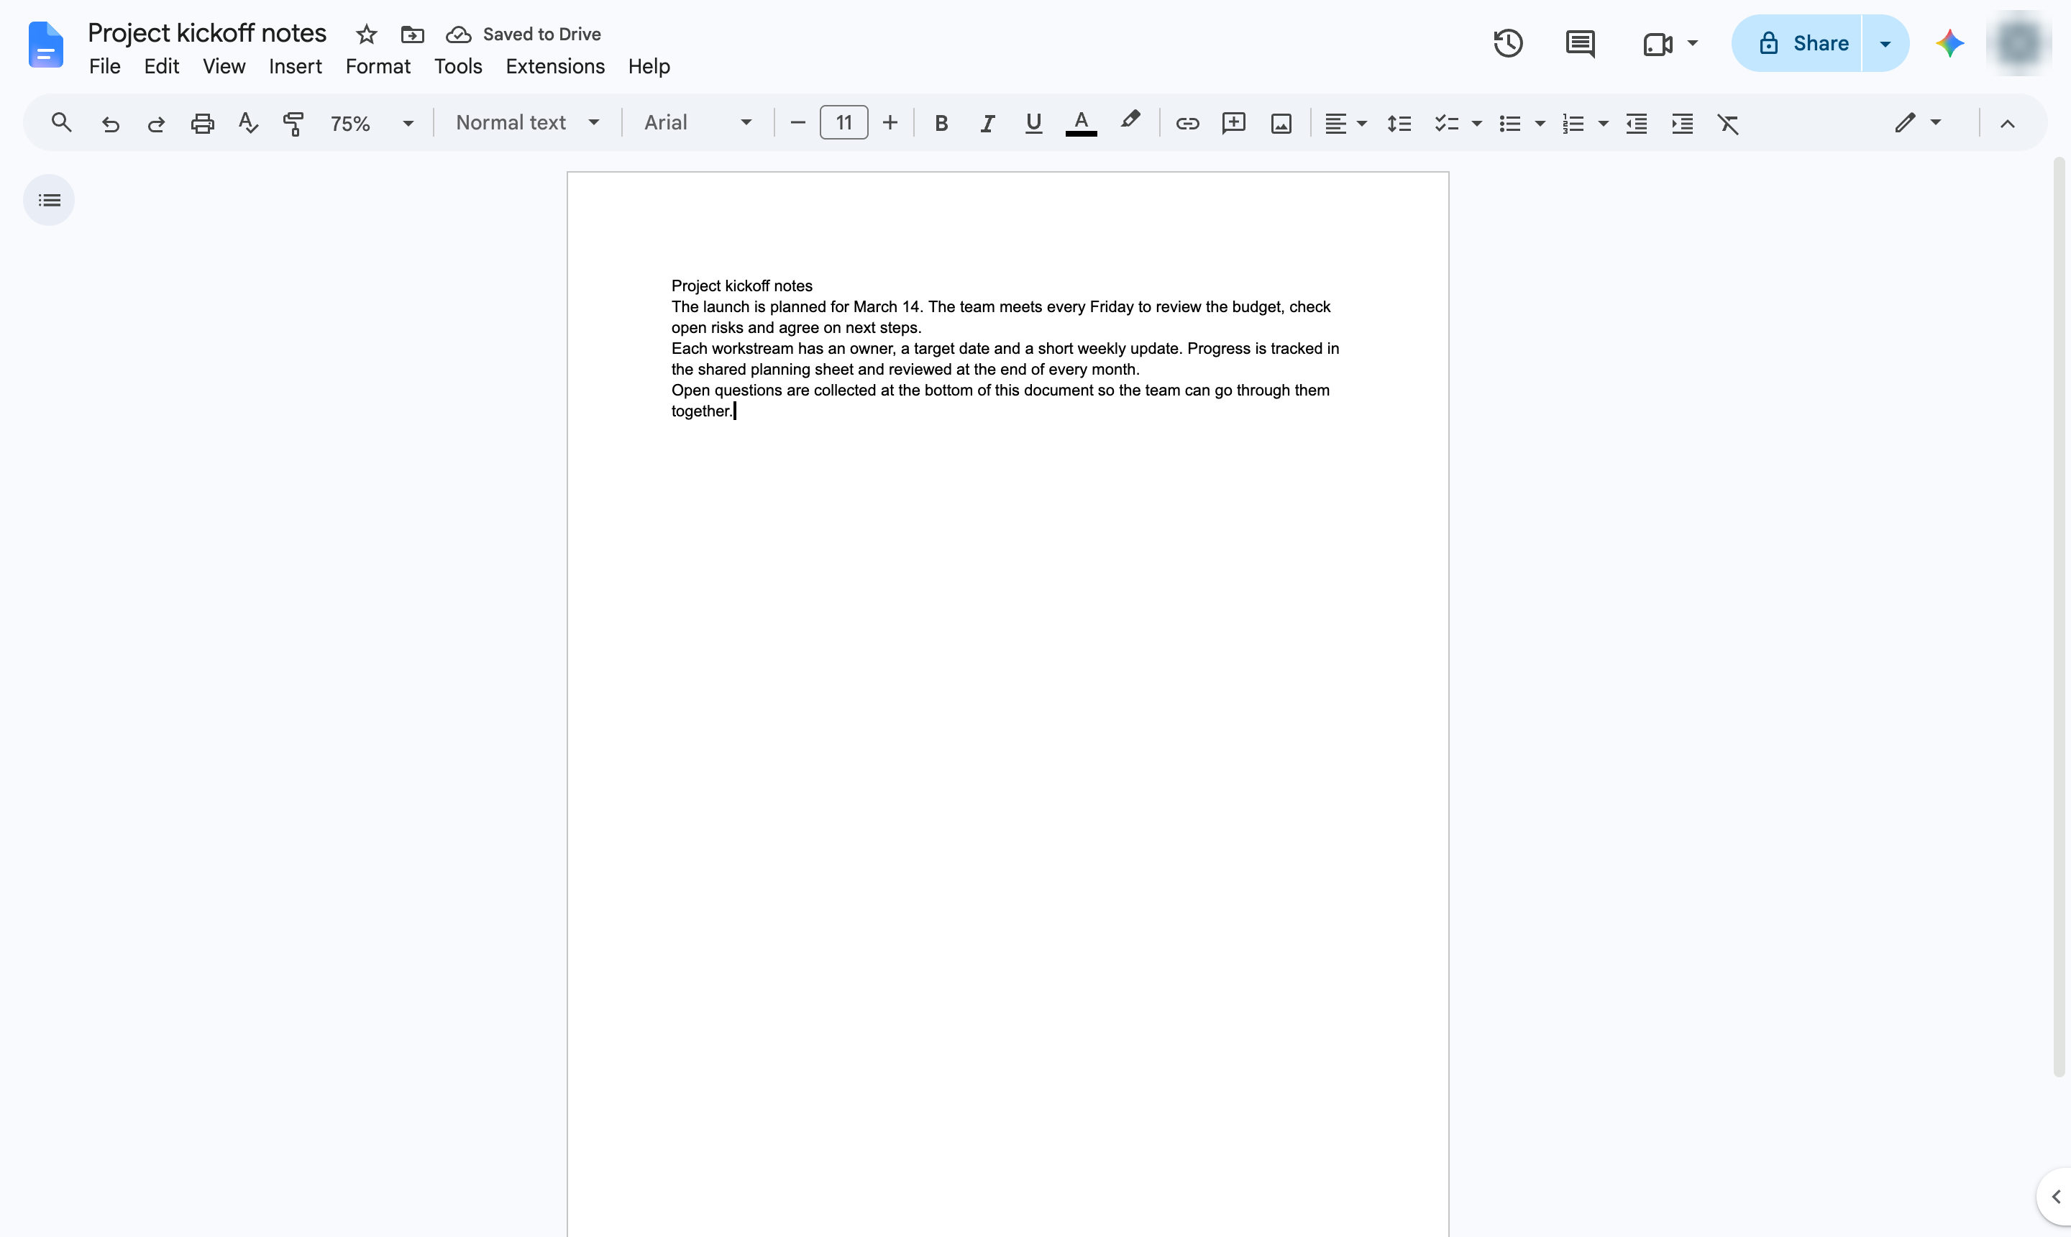Image resolution: width=2071 pixels, height=1237 pixels.
Task: Open the search the menus magnifier tool
Action: (x=61, y=124)
